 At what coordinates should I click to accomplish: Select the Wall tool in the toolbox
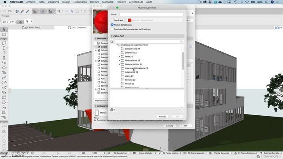(x=4, y=43)
